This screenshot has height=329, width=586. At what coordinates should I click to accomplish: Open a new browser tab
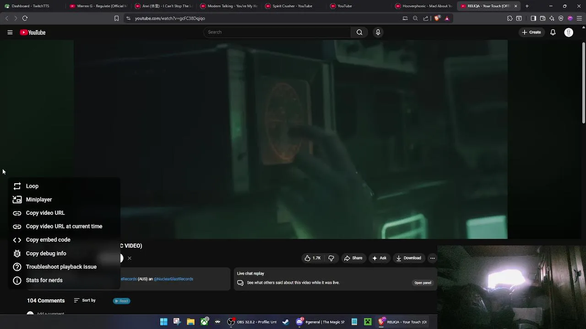coord(527,6)
